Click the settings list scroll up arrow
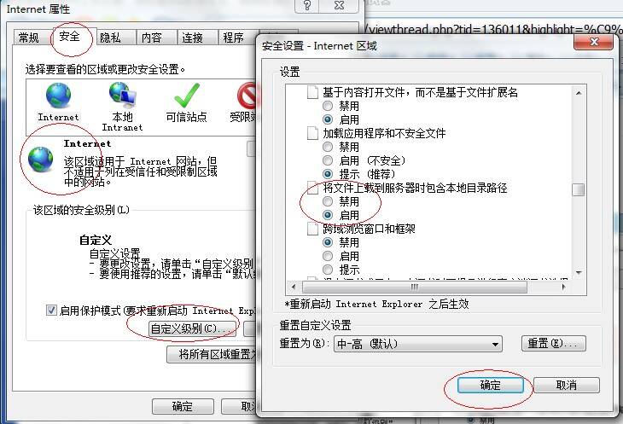The width and height of the screenshot is (623, 424). [x=579, y=93]
